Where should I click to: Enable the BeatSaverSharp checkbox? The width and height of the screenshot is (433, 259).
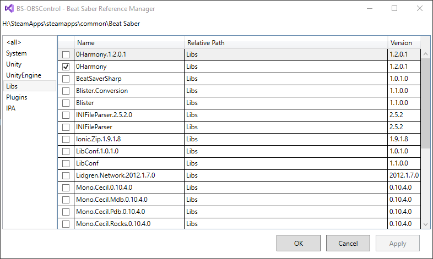[66, 79]
